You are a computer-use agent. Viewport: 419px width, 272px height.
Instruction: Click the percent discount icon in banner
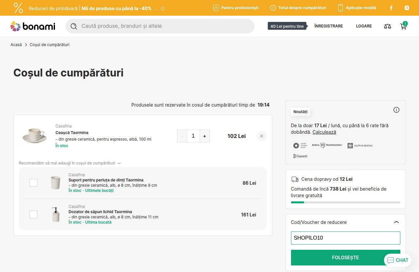(18, 8)
